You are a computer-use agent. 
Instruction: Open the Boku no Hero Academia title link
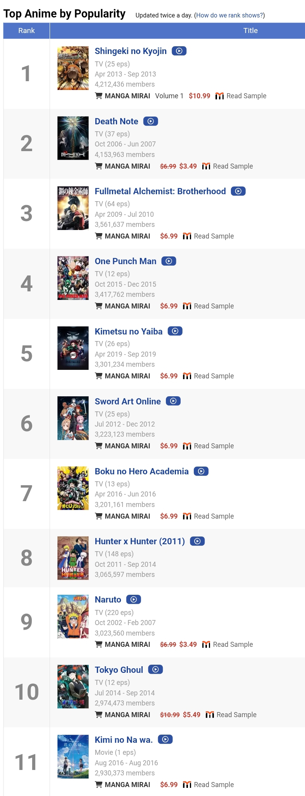[141, 471]
